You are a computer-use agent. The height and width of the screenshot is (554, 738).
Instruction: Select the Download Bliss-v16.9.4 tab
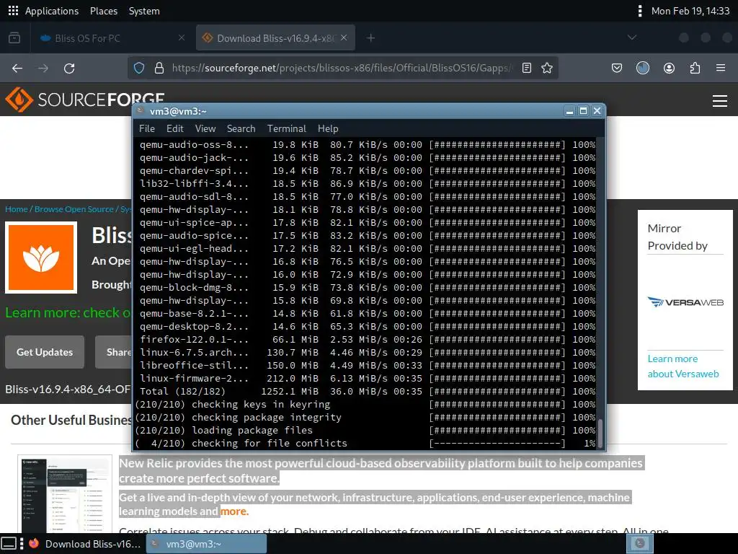point(275,38)
